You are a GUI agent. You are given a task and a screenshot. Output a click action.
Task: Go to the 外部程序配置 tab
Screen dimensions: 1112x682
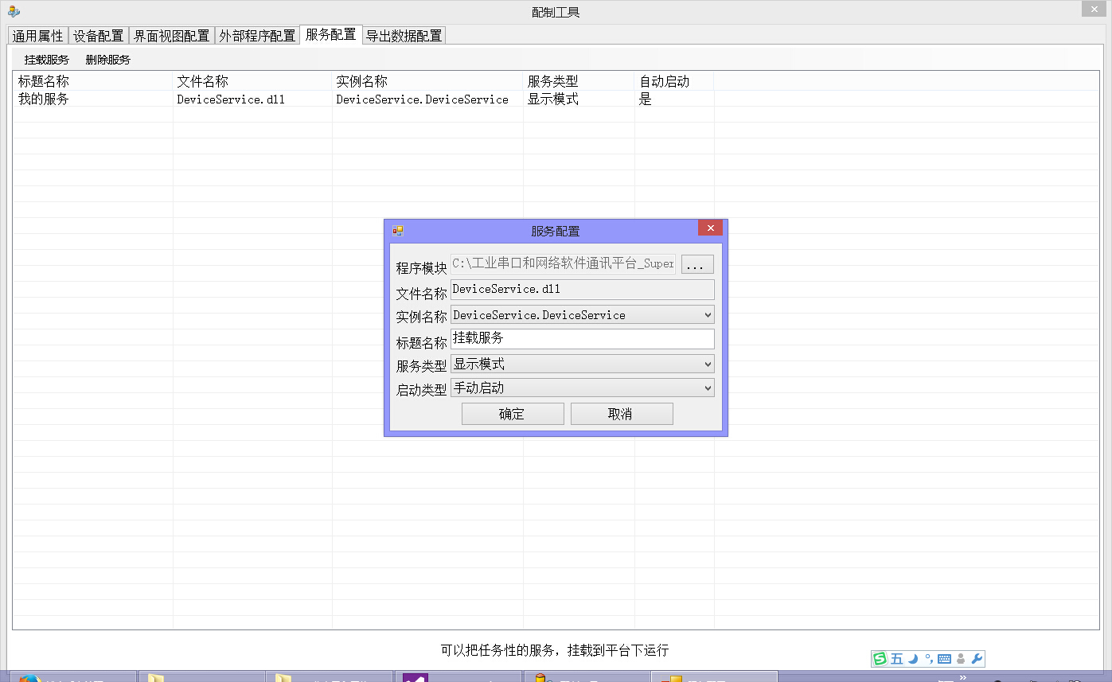258,36
